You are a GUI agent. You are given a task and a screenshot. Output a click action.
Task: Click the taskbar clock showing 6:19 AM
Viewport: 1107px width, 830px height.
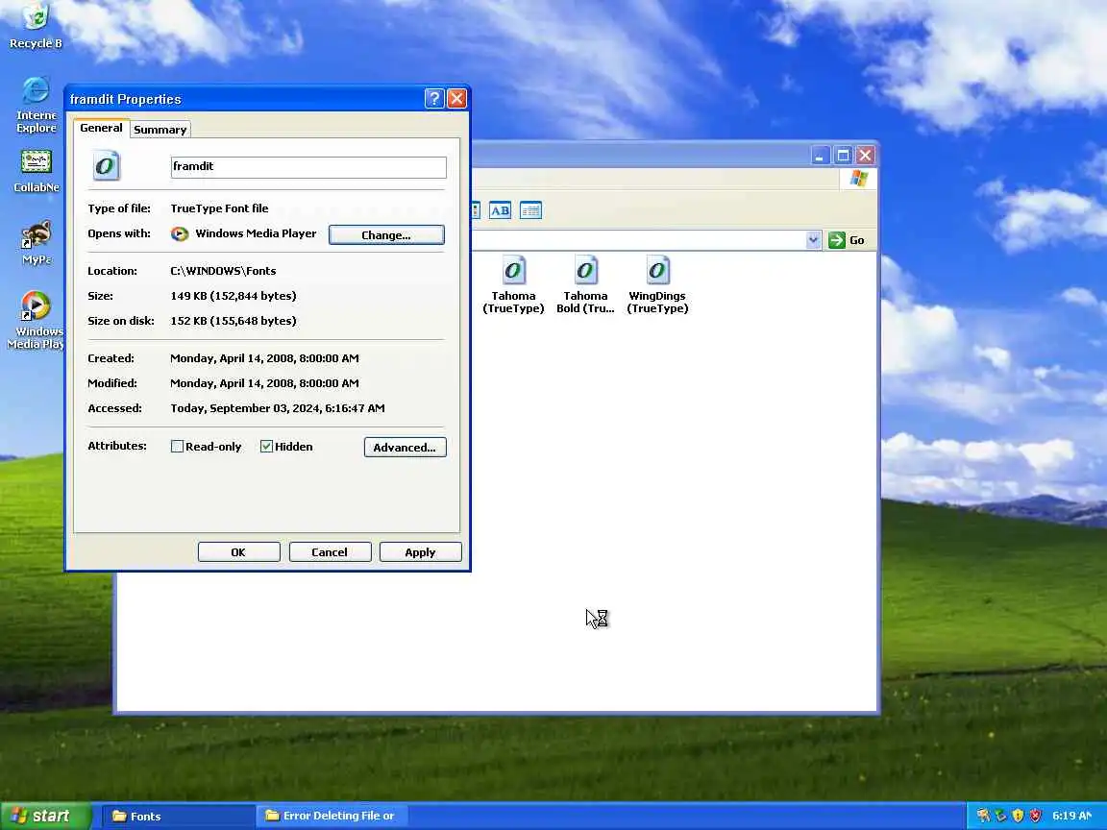pos(1071,816)
